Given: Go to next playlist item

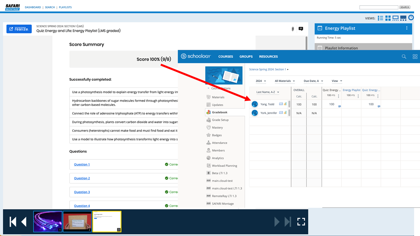Looking at the screenshot, I should tap(277, 222).
